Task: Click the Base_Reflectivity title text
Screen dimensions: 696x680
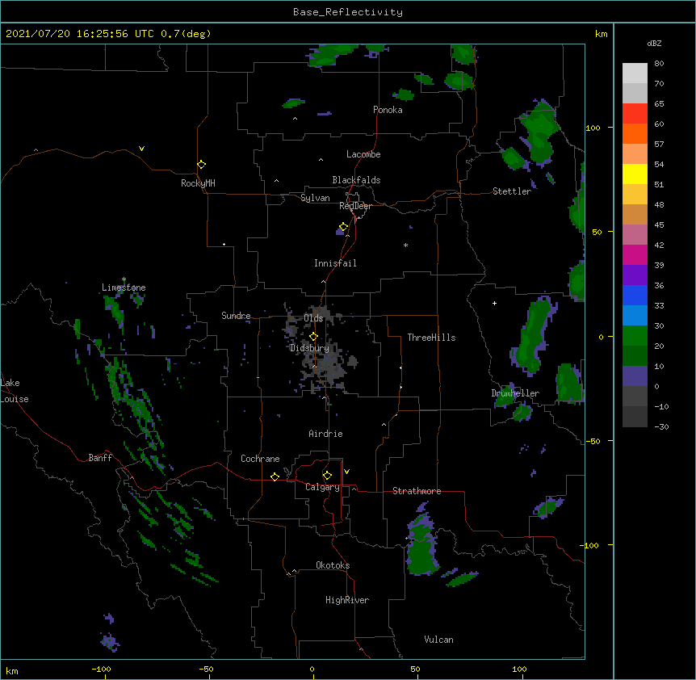Action: (x=348, y=12)
